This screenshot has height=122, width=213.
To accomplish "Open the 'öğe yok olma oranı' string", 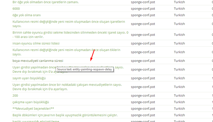I will [x=27, y=15].
